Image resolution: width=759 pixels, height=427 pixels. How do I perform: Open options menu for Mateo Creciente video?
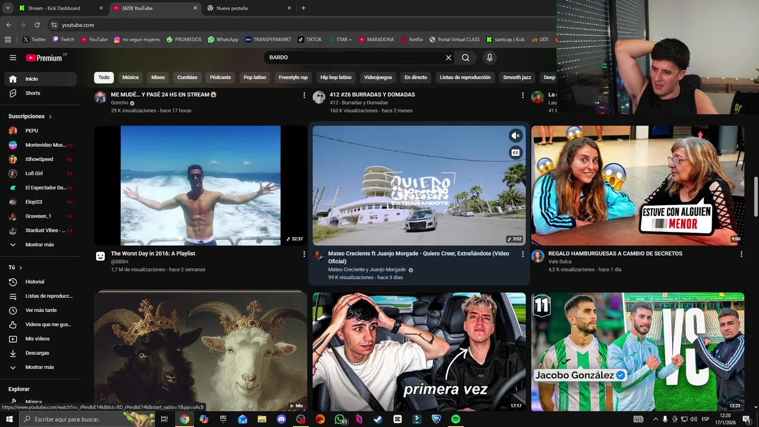point(522,254)
